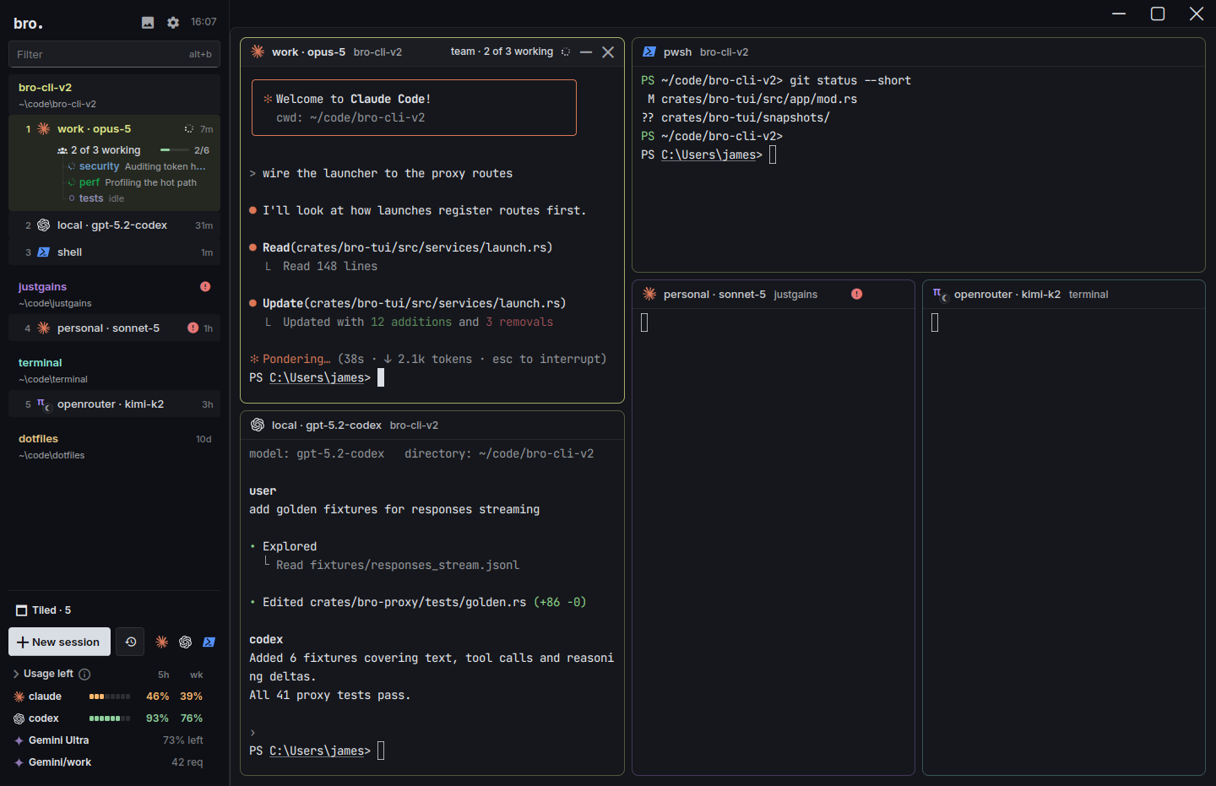Image resolution: width=1216 pixels, height=786 pixels.
Task: Open session 5 openrouter · kimi-k2
Action: (114, 404)
